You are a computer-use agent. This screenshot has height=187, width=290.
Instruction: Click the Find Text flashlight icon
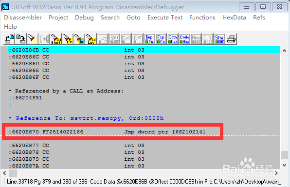coord(32,39)
